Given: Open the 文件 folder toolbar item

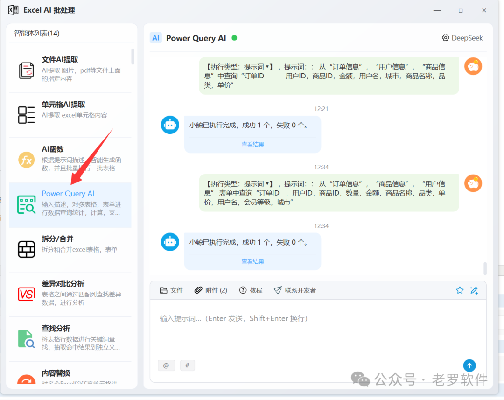Looking at the screenshot, I should click(x=171, y=290).
